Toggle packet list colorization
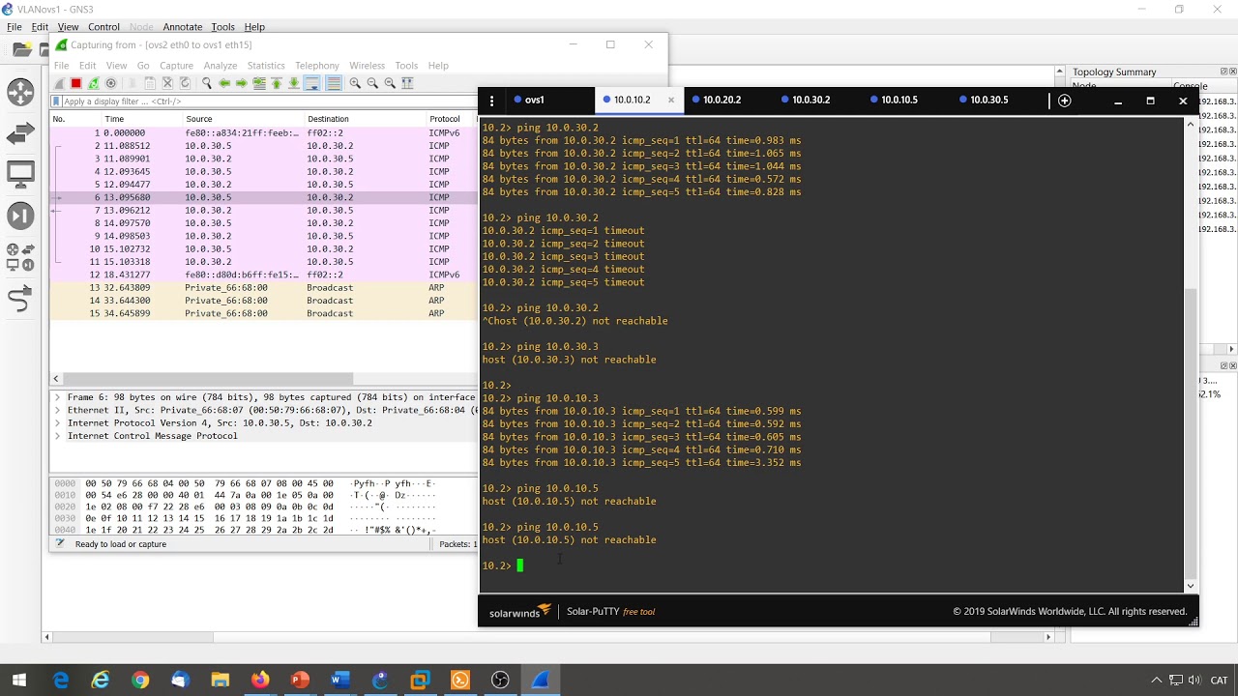The height and width of the screenshot is (696, 1238). (334, 83)
